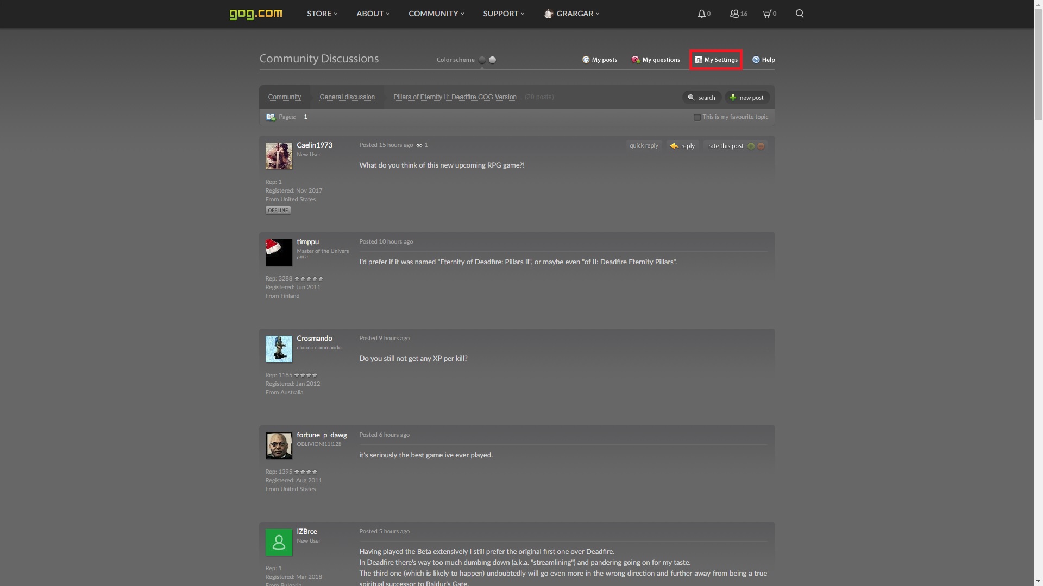This screenshot has height=586, width=1043.
Task: Open timppu's profile name
Action: click(307, 242)
